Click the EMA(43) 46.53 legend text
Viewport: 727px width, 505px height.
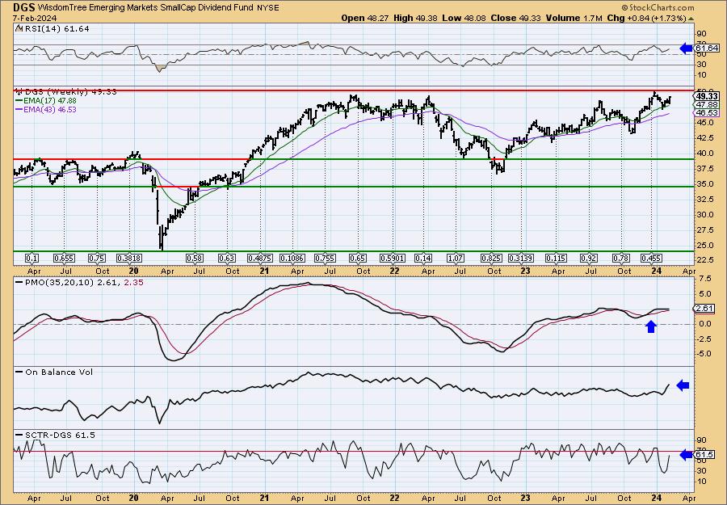pos(49,110)
